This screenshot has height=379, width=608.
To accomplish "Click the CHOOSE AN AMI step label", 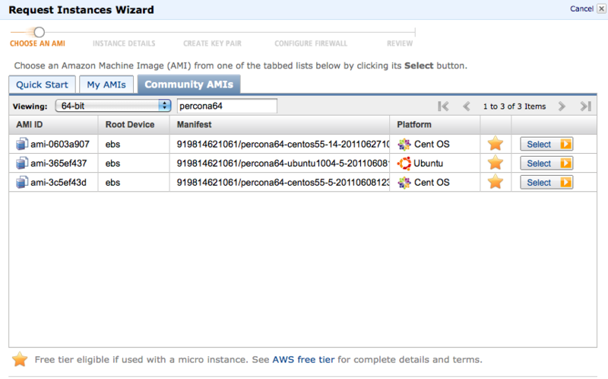I will (37, 43).
